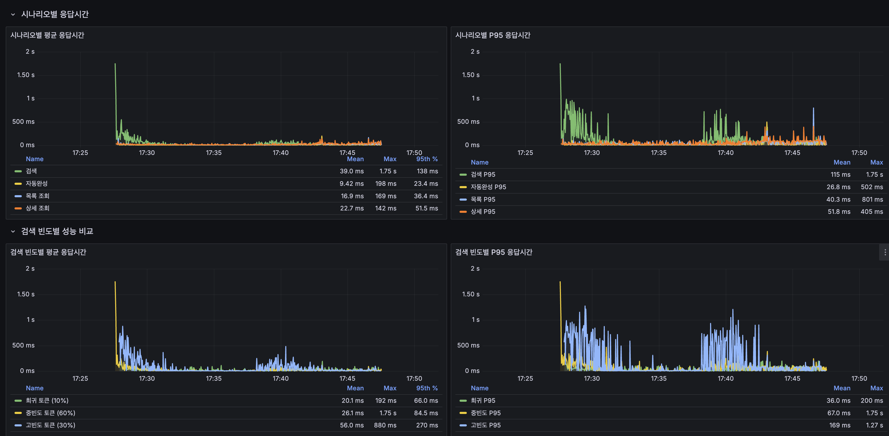Image resolution: width=889 pixels, height=436 pixels.
Task: Open 시나리오별 P95 응답시간 panel title menu
Action: [x=492, y=35]
